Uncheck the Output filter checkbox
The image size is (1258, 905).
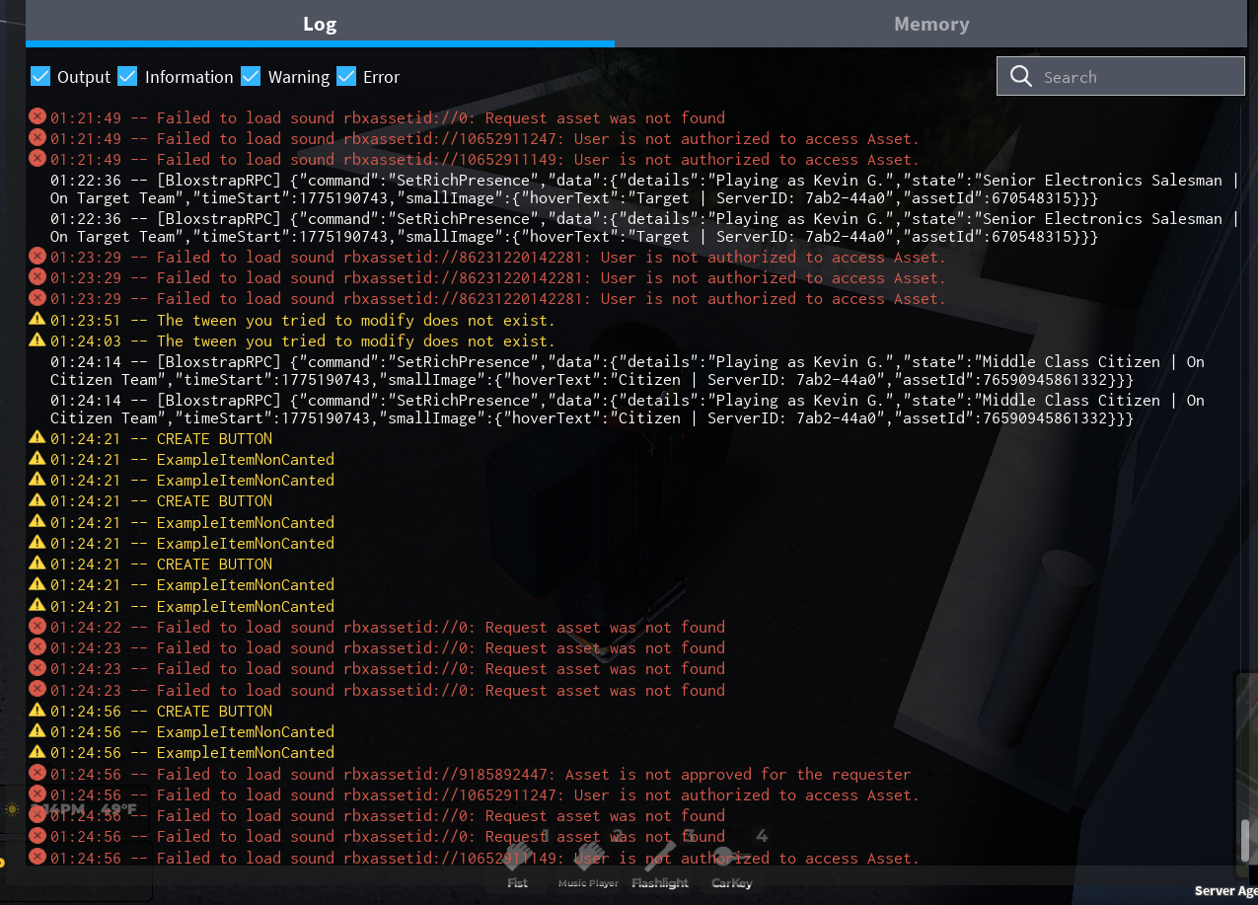click(40, 77)
